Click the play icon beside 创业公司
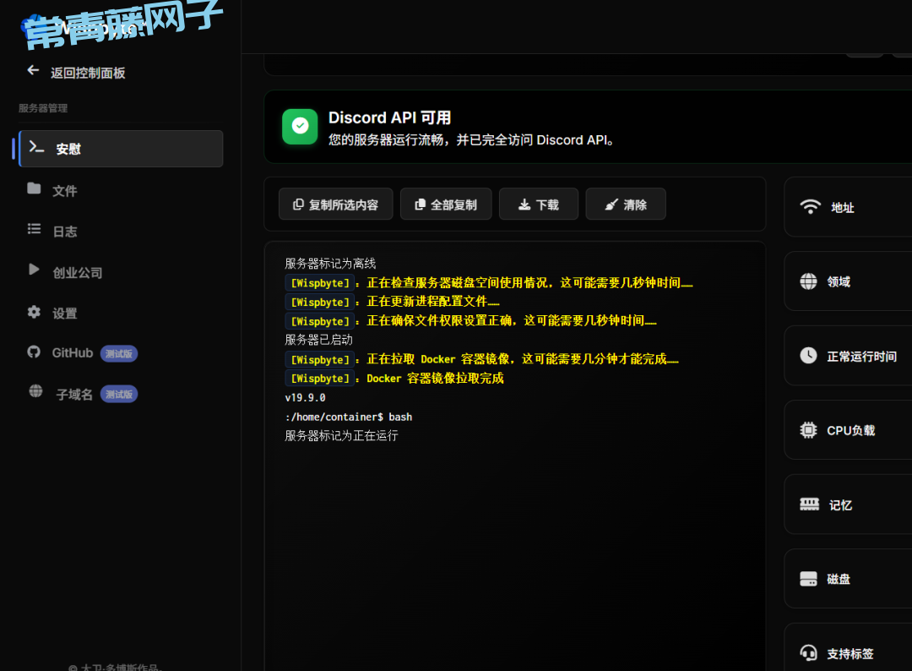The height and width of the screenshot is (671, 912). point(34,270)
